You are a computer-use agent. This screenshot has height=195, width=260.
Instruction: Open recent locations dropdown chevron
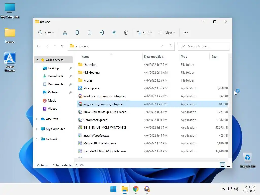(55, 46)
